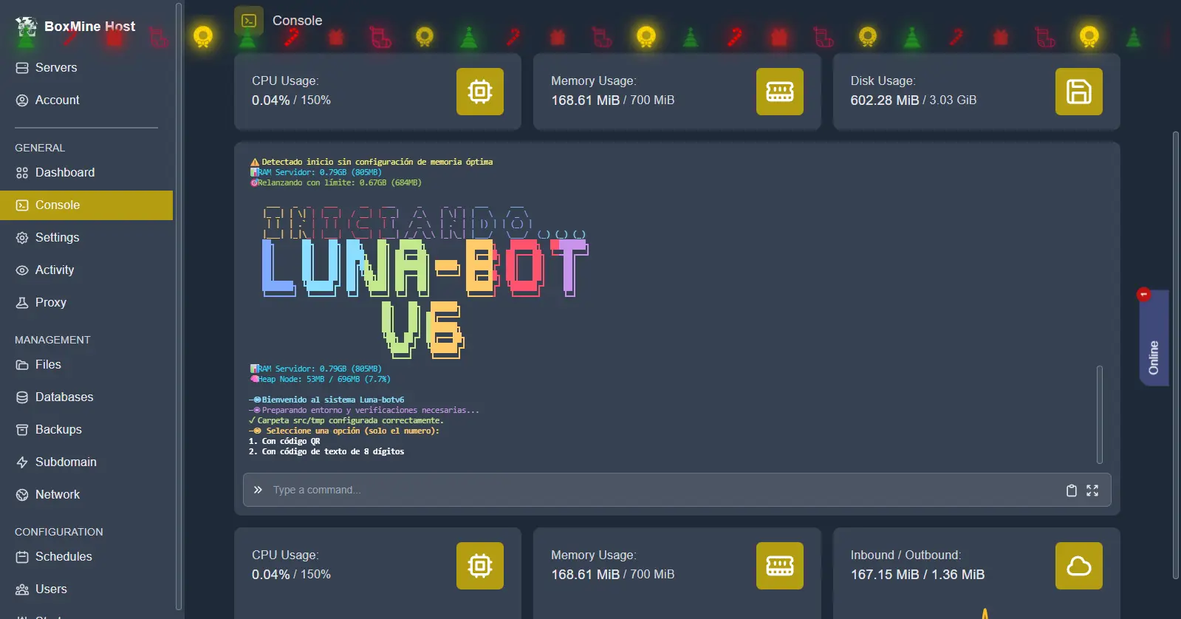Click the 'Heap Node: 53MB / 696MB' line
This screenshot has height=619, width=1181.
pyautogui.click(x=320, y=379)
